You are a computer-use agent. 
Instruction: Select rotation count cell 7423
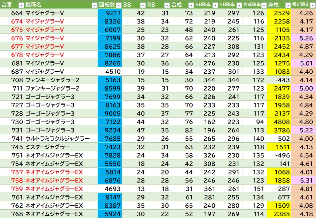coord(110,147)
